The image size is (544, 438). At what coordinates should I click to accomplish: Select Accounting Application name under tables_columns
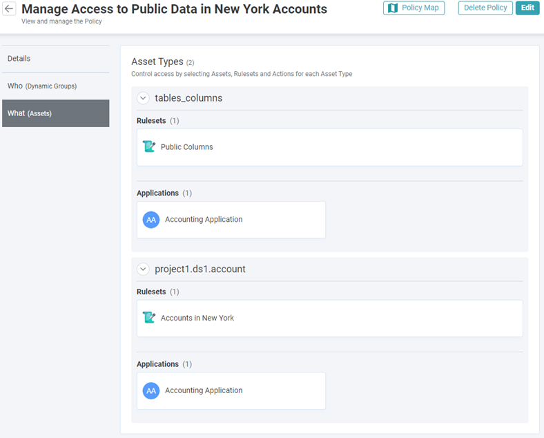point(204,220)
